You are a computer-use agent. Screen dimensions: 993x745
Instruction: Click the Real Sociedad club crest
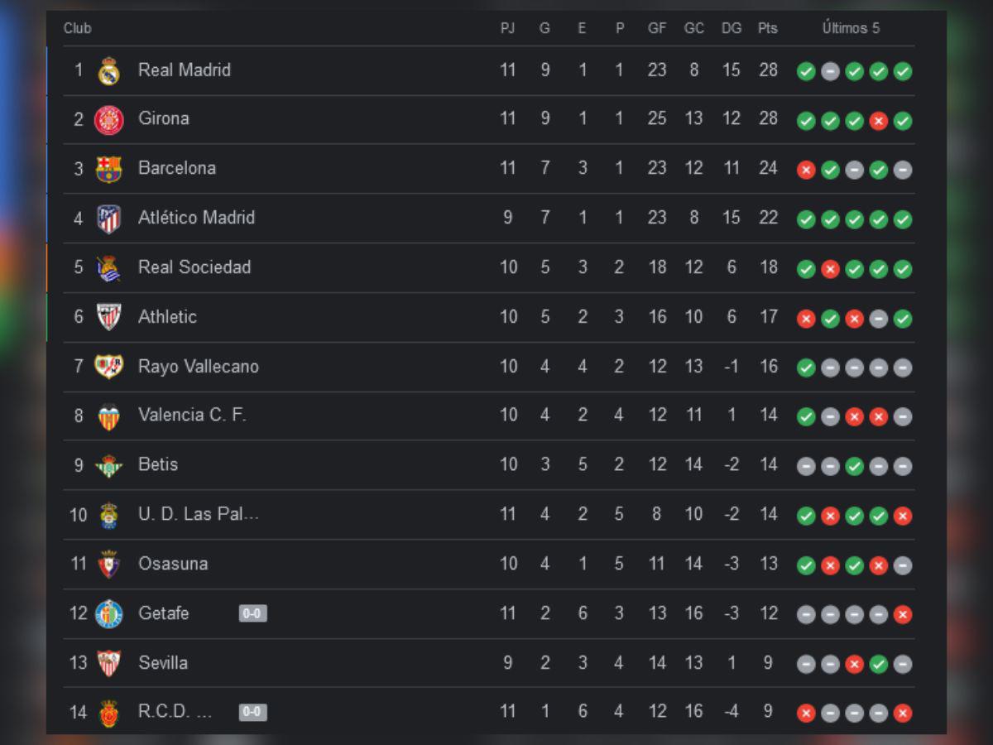(108, 267)
